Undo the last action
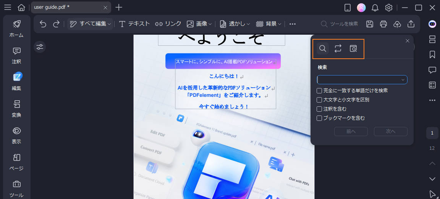 click(x=43, y=24)
